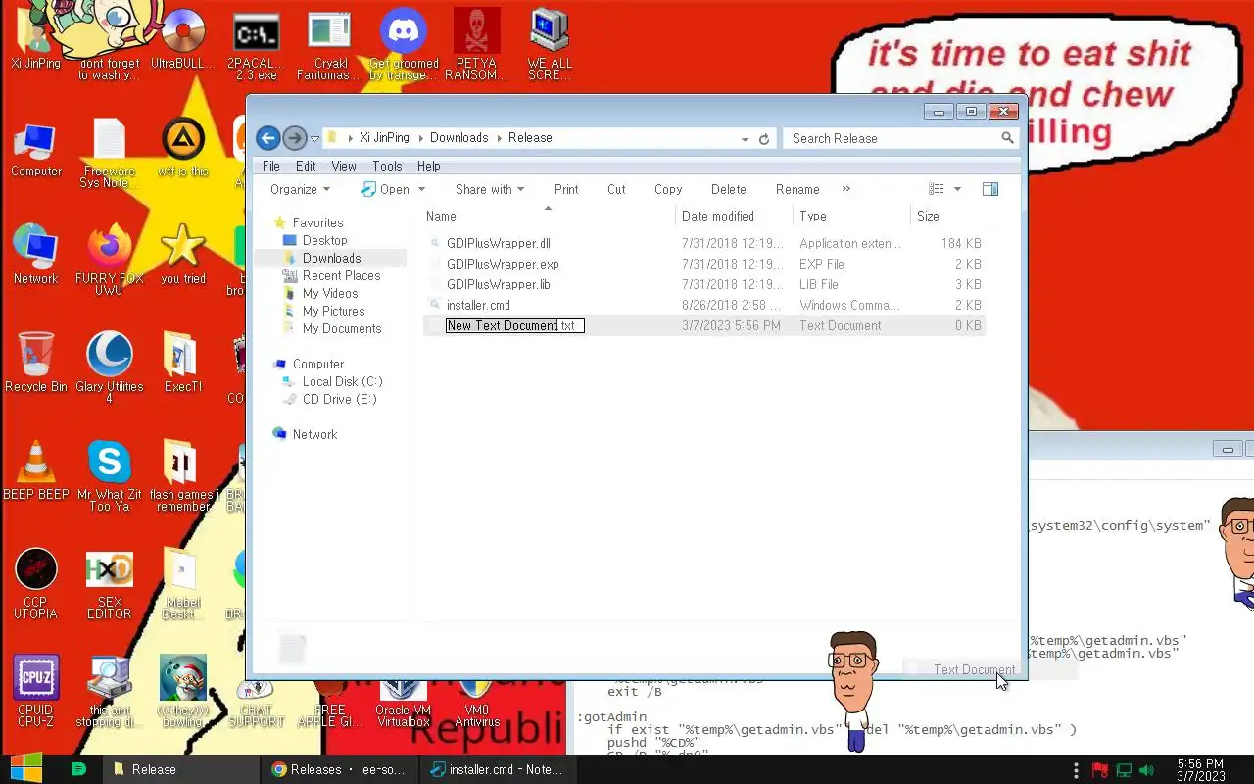Open the Organize dropdown
Screen dimensions: 1254x784
click(x=300, y=189)
